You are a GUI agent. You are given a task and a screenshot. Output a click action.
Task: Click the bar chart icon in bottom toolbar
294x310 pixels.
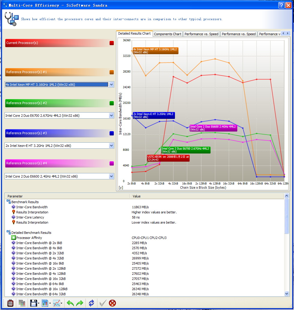coord(45,303)
